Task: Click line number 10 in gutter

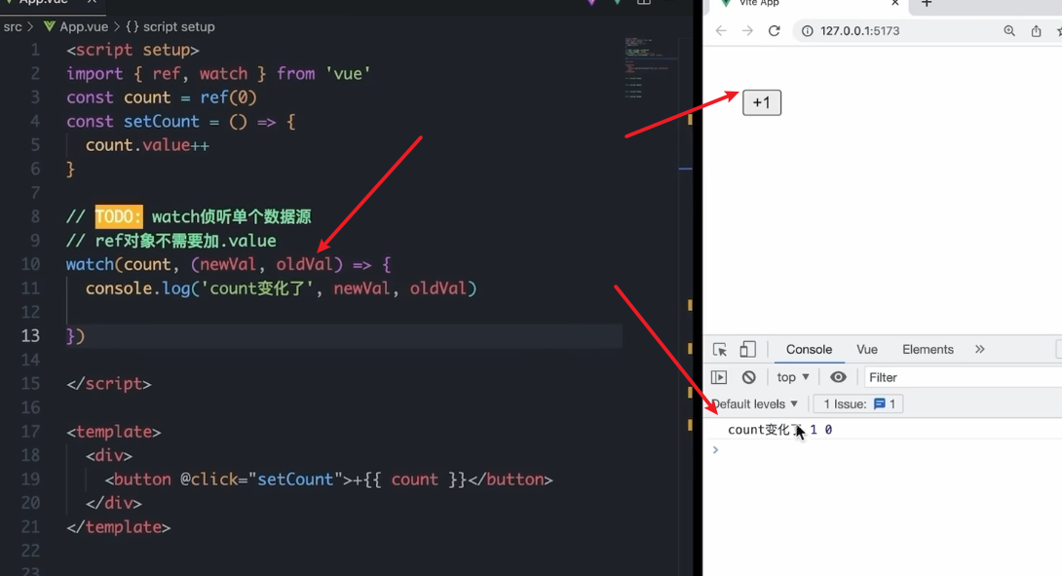Action: tap(30, 265)
